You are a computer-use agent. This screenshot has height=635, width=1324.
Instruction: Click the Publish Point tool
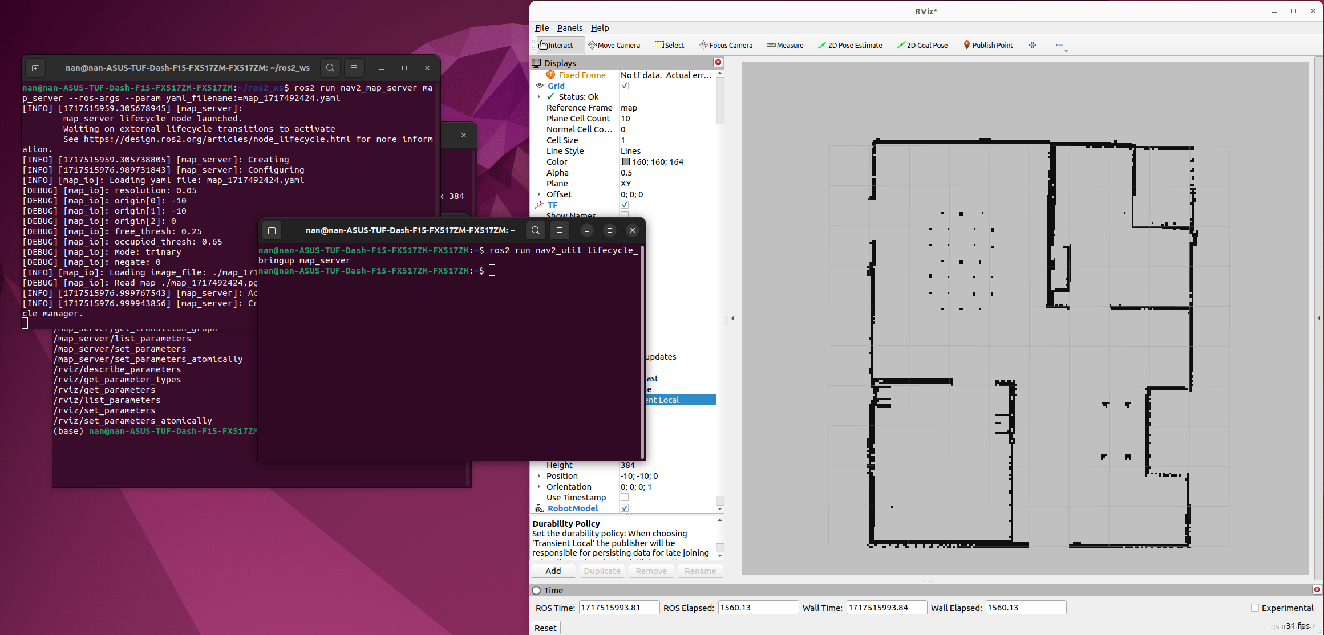coord(988,45)
